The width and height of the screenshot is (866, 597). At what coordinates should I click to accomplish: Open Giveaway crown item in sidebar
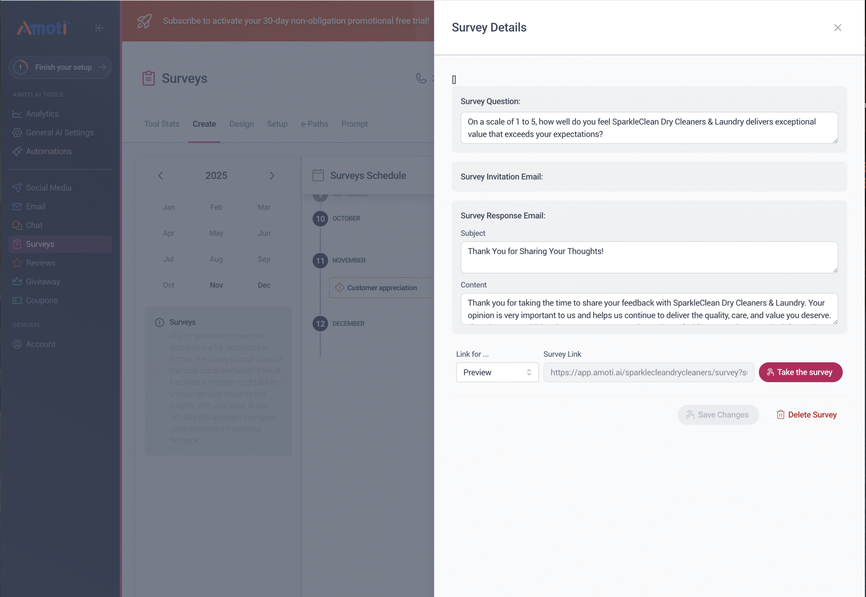click(43, 281)
